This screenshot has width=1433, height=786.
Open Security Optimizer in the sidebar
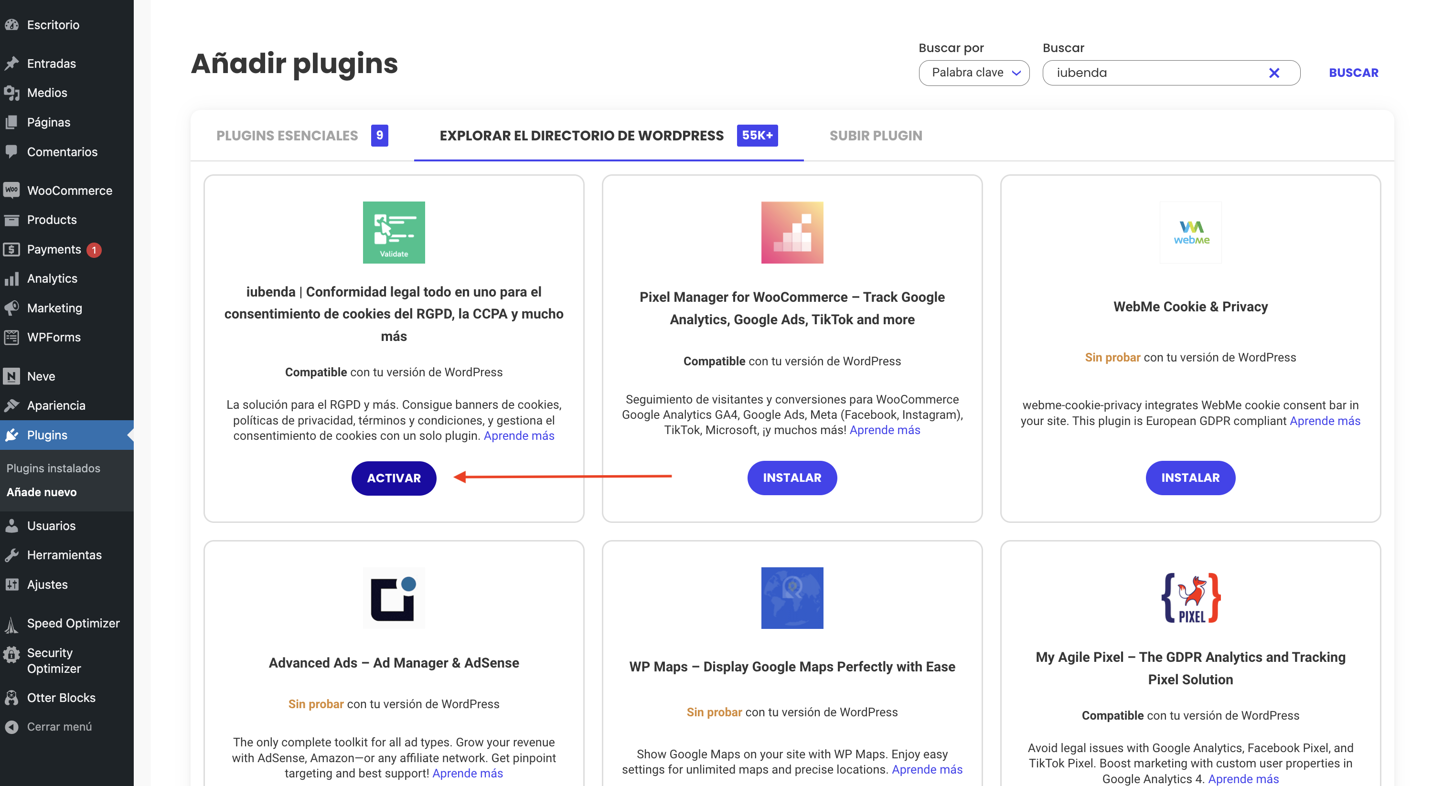(x=54, y=660)
